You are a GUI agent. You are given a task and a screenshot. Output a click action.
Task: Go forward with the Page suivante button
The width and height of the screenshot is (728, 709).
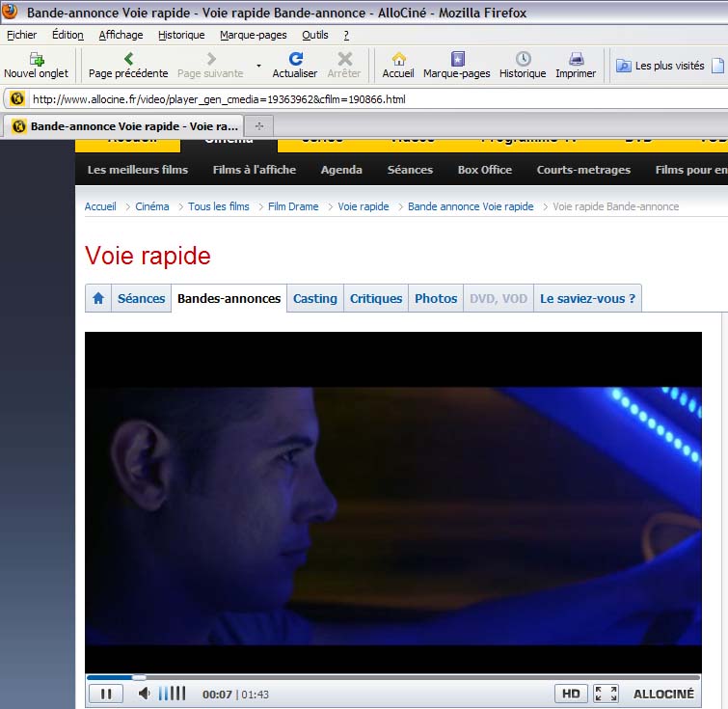(210, 66)
